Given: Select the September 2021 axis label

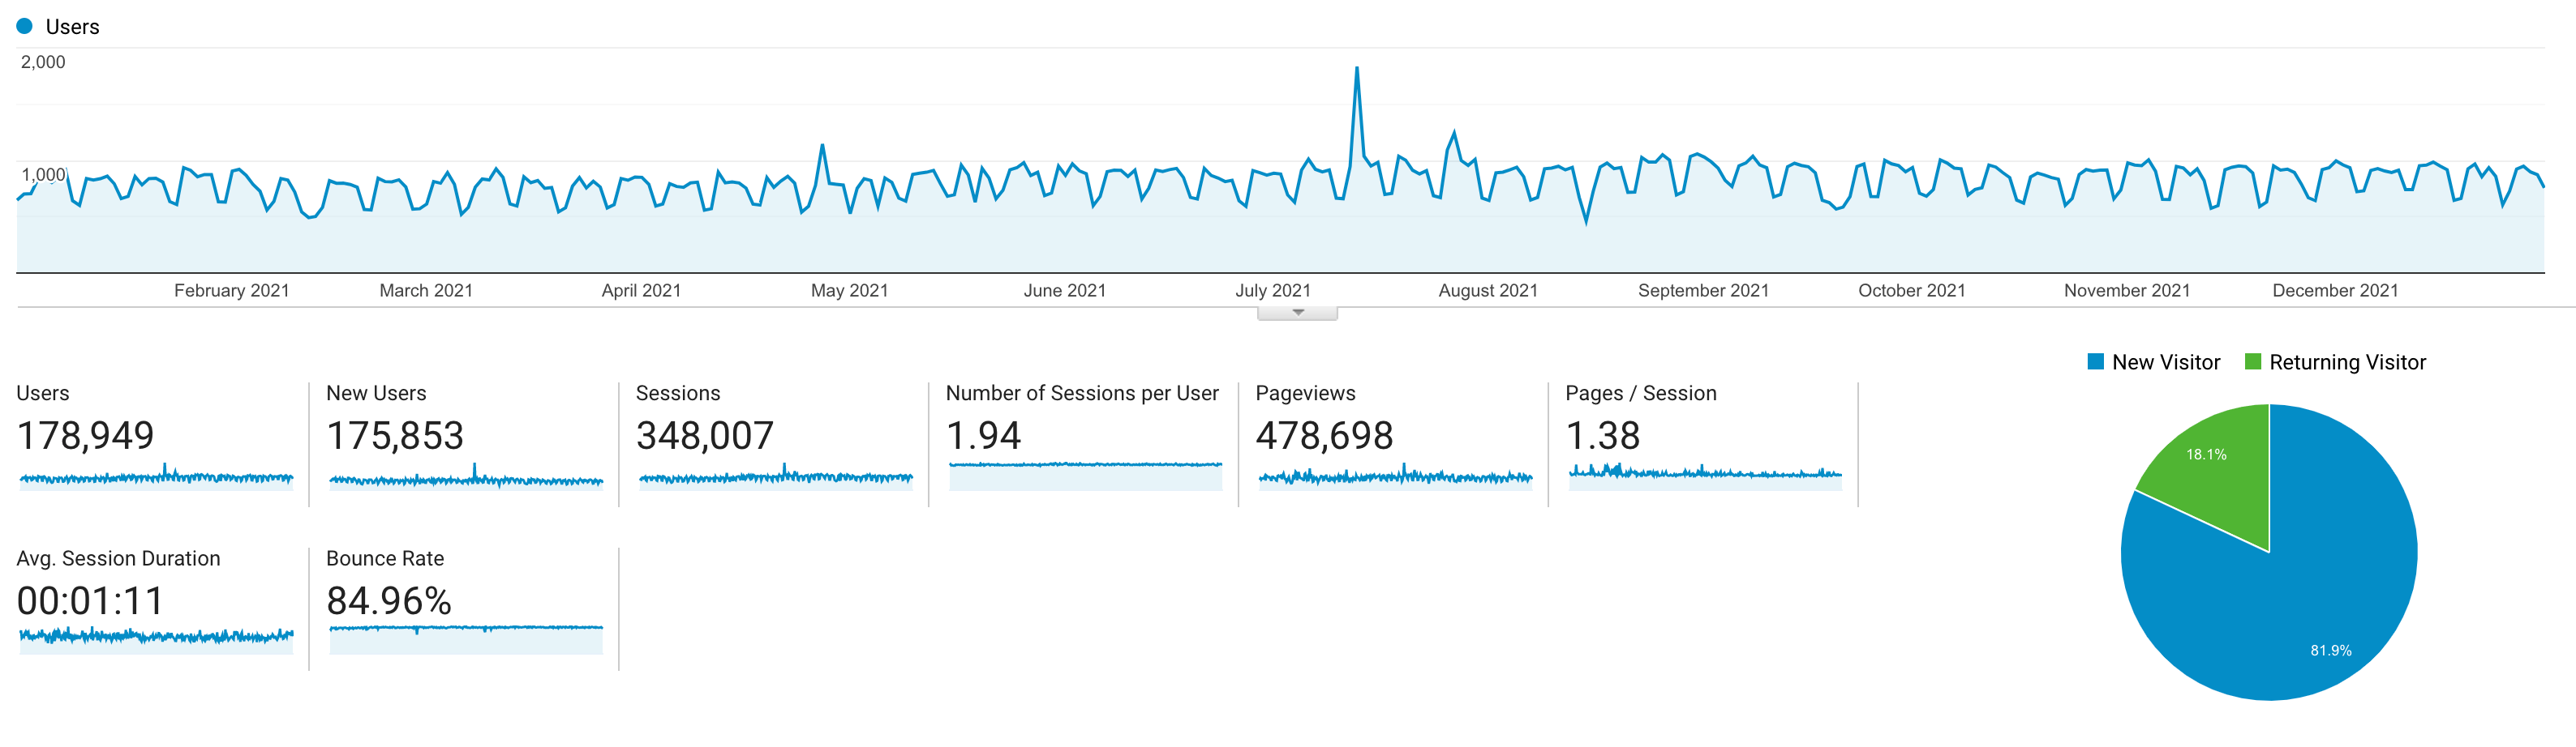Looking at the screenshot, I should pos(1703,291).
